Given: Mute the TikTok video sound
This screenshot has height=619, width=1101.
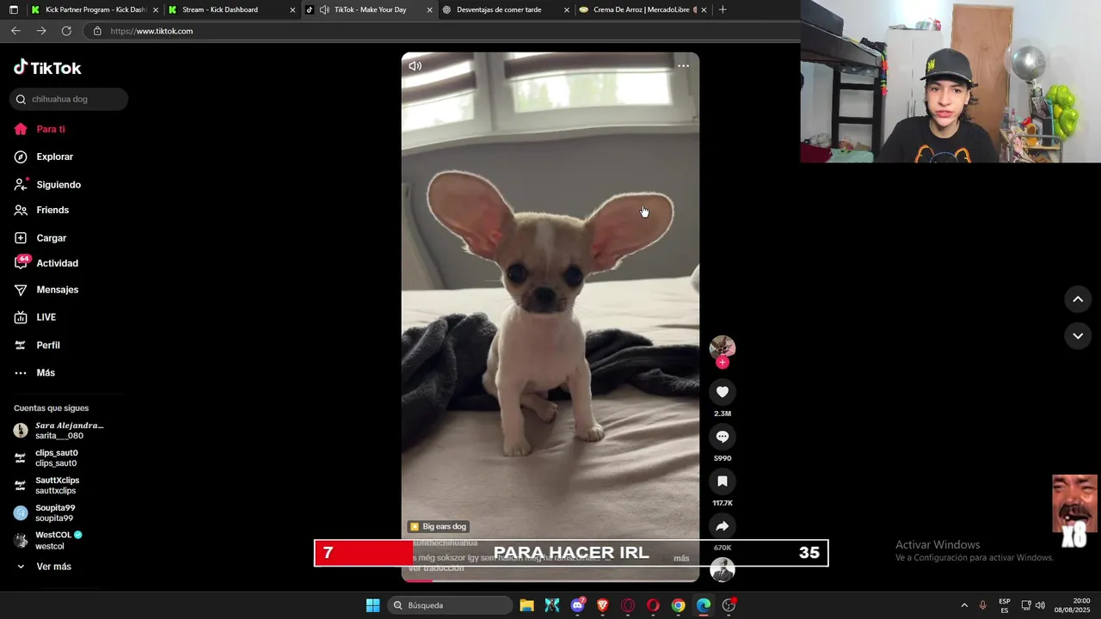Looking at the screenshot, I should click(x=415, y=66).
